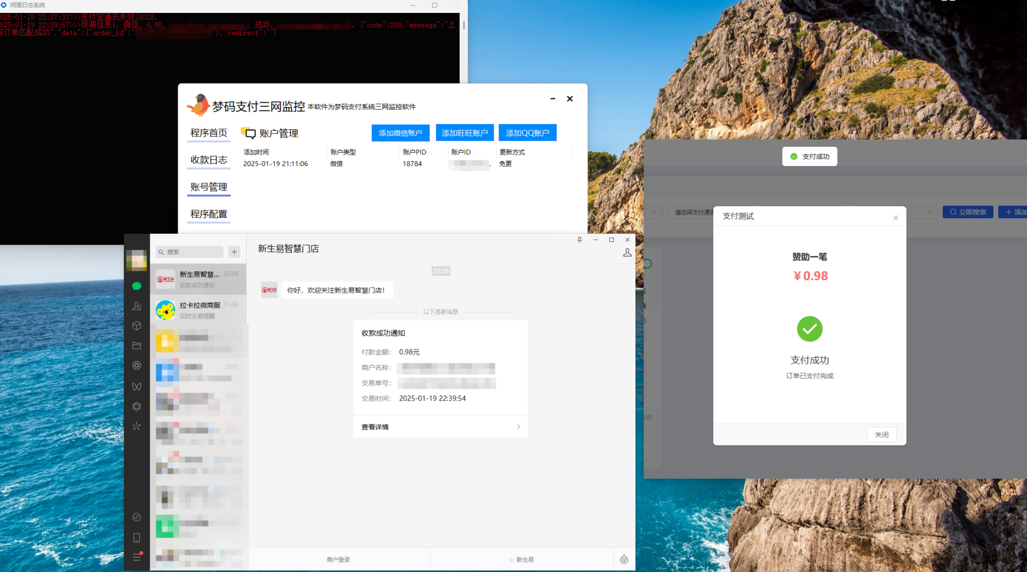Expand the 查看详情 payment details row
This screenshot has width=1027, height=572.
click(x=440, y=427)
